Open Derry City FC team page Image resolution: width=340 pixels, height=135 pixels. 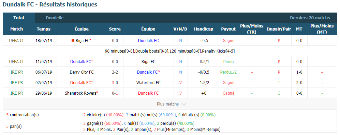(x=82, y=72)
